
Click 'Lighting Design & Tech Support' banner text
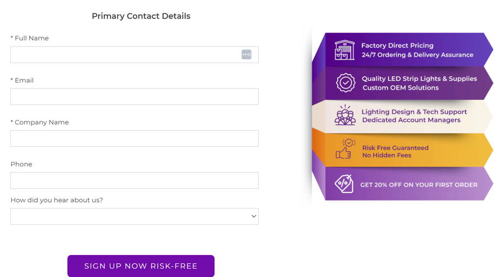pyautogui.click(x=414, y=112)
